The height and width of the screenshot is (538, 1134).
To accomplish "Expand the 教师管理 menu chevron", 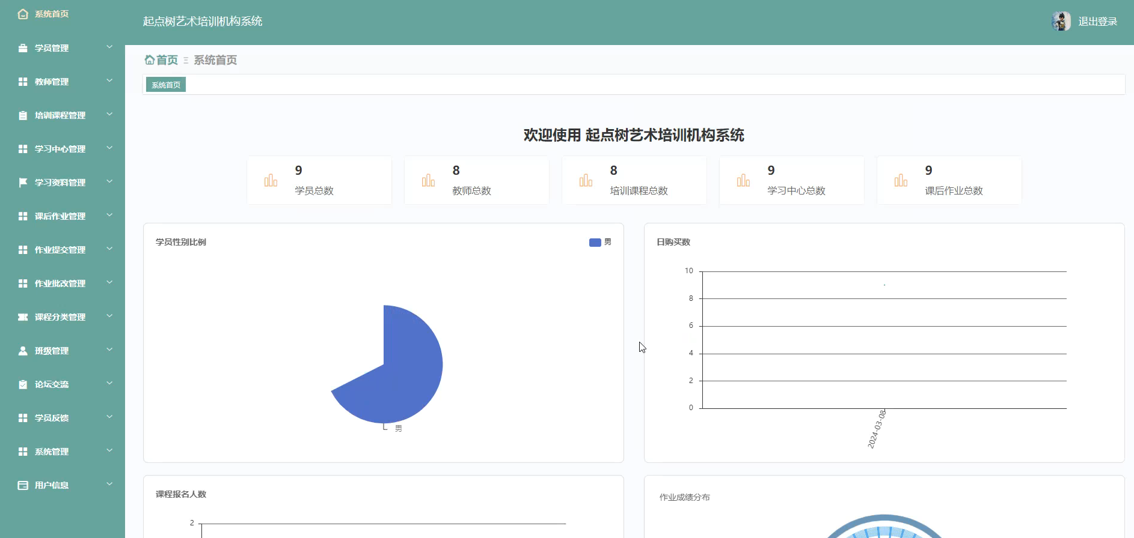I will point(109,80).
